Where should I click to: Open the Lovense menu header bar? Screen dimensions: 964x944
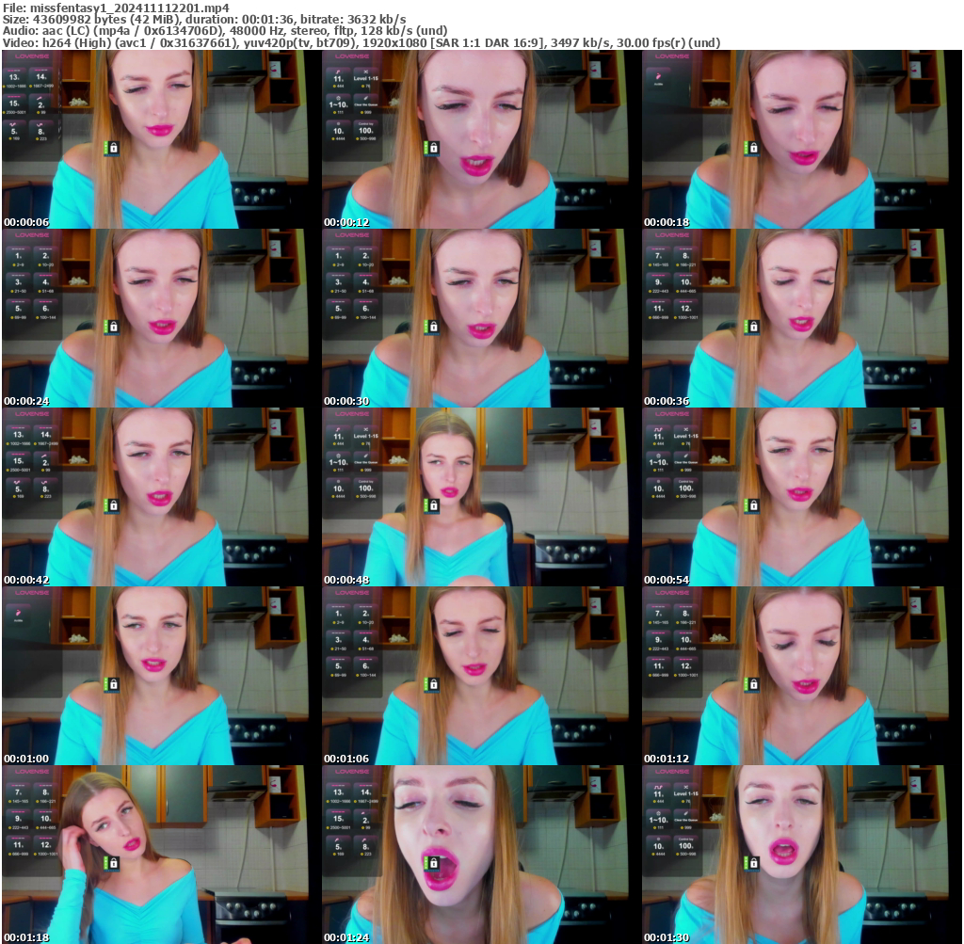tap(350, 56)
